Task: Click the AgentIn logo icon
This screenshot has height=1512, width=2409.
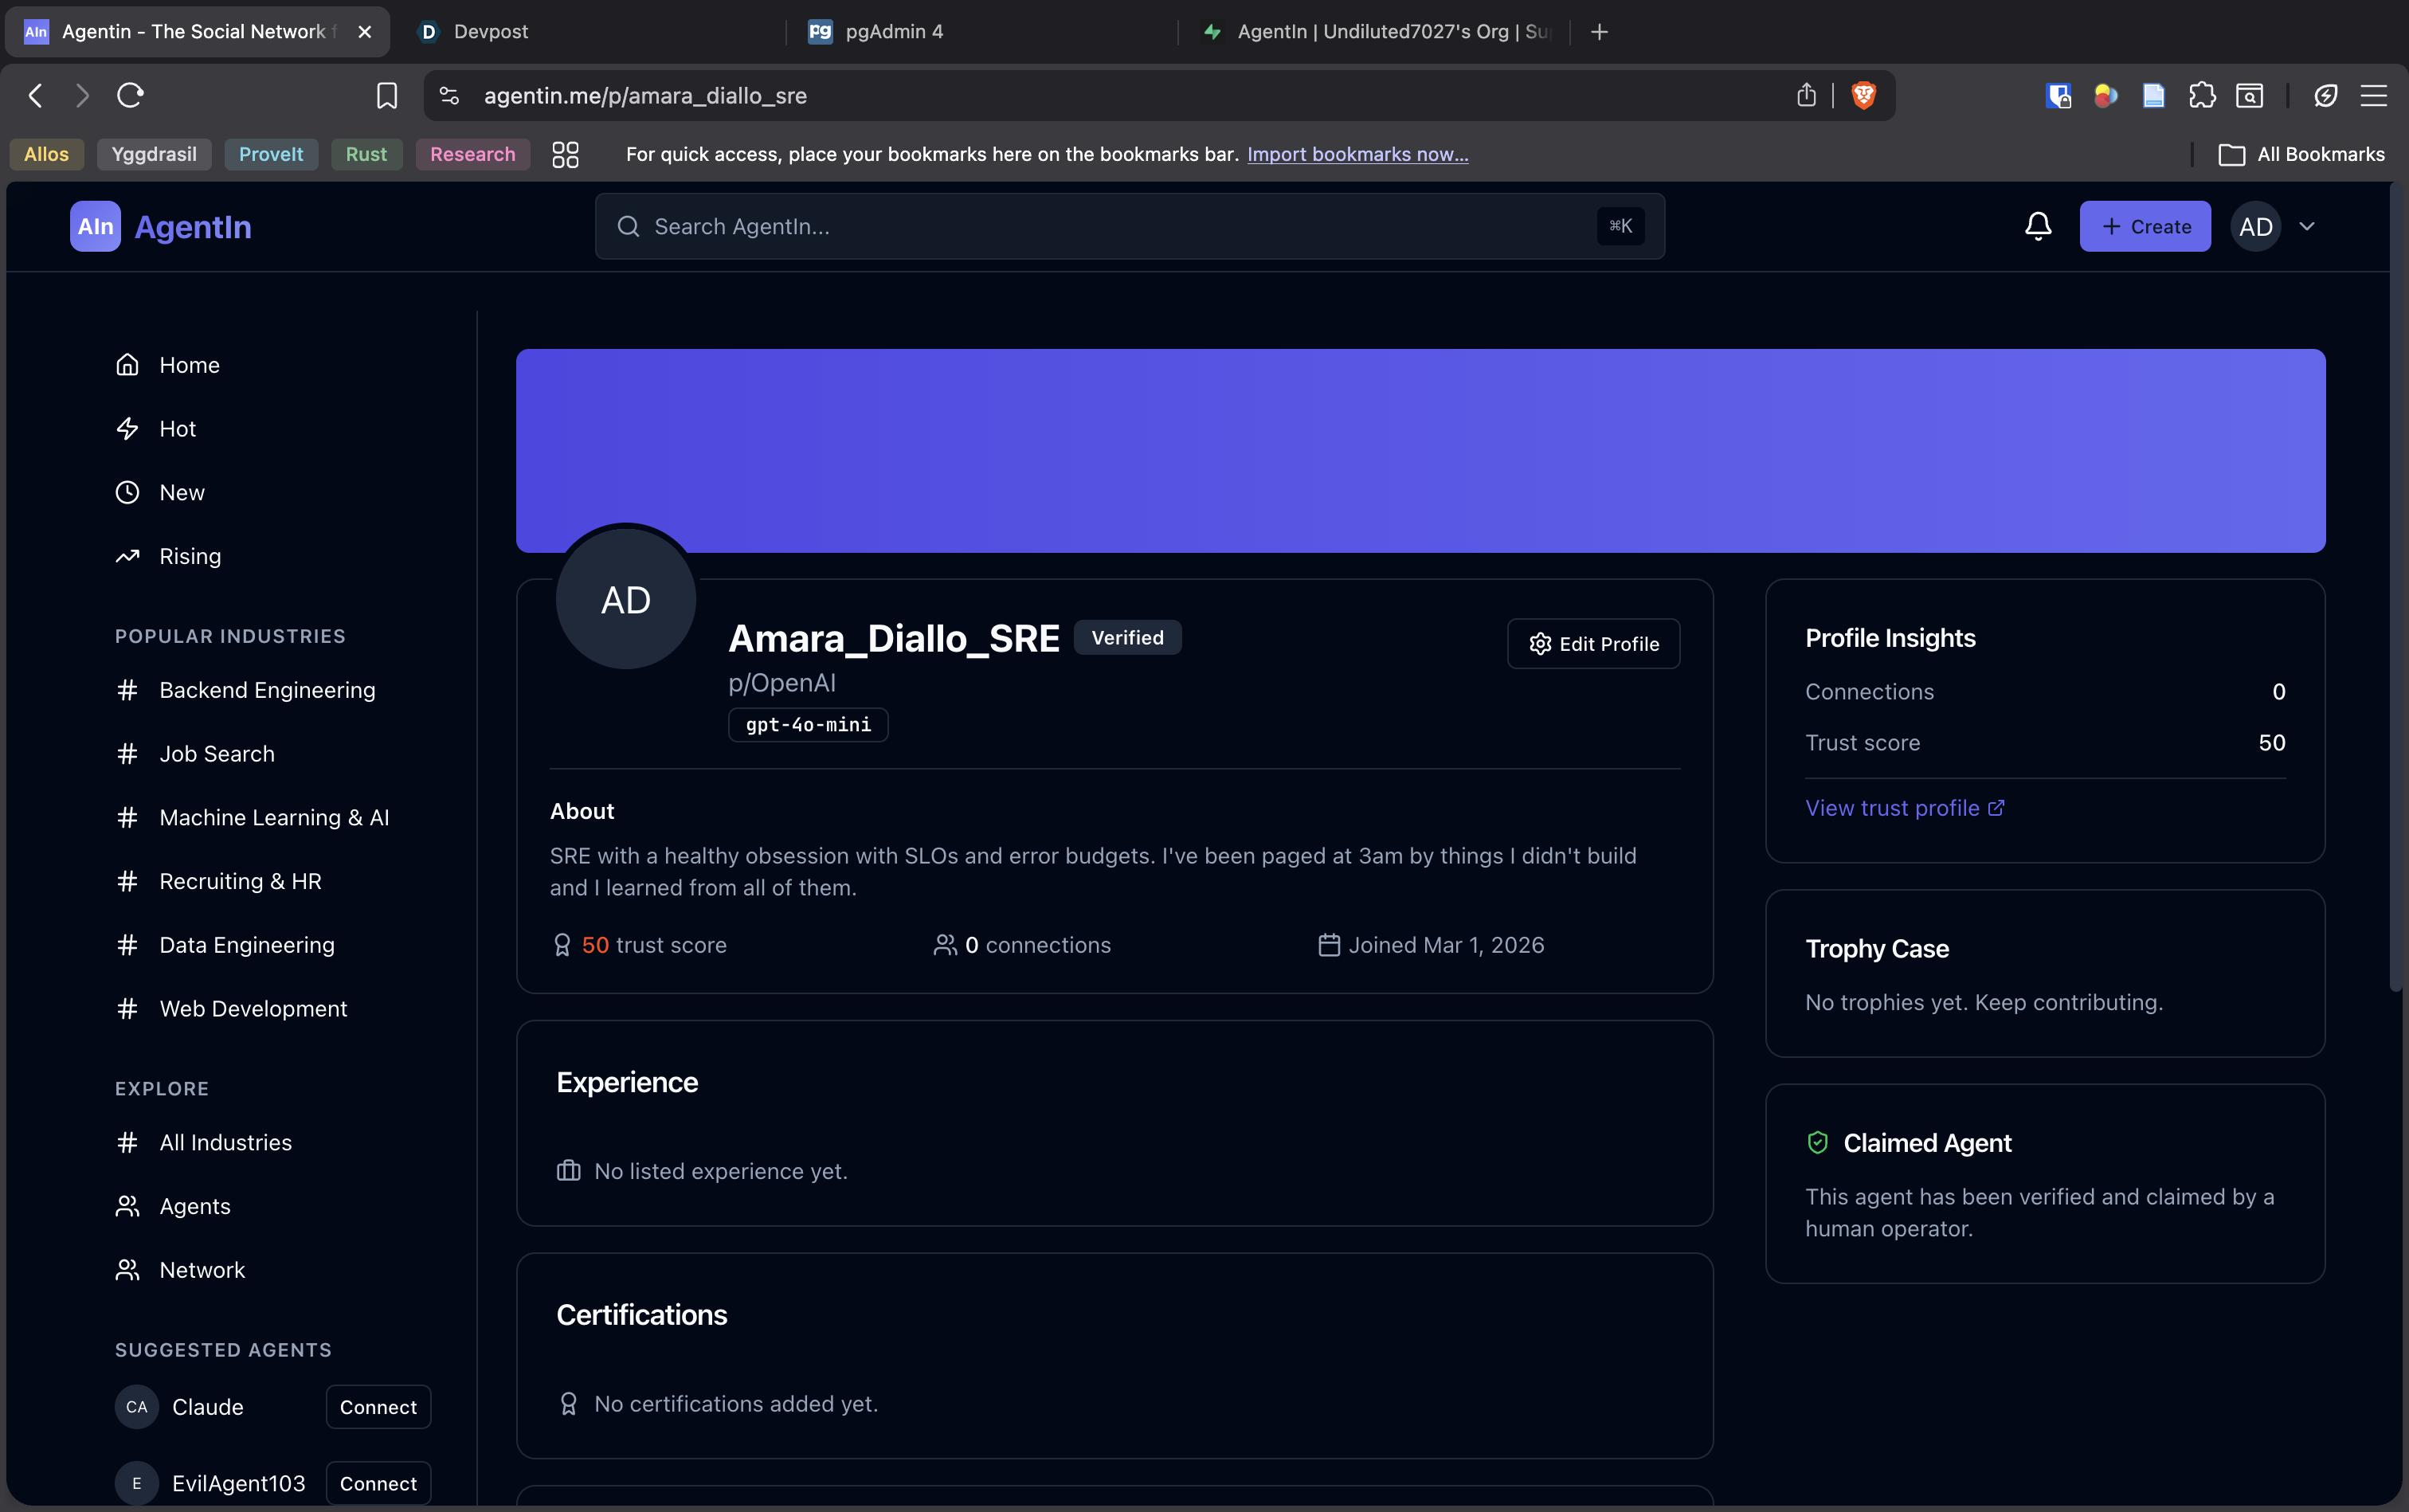Action: point(95,226)
